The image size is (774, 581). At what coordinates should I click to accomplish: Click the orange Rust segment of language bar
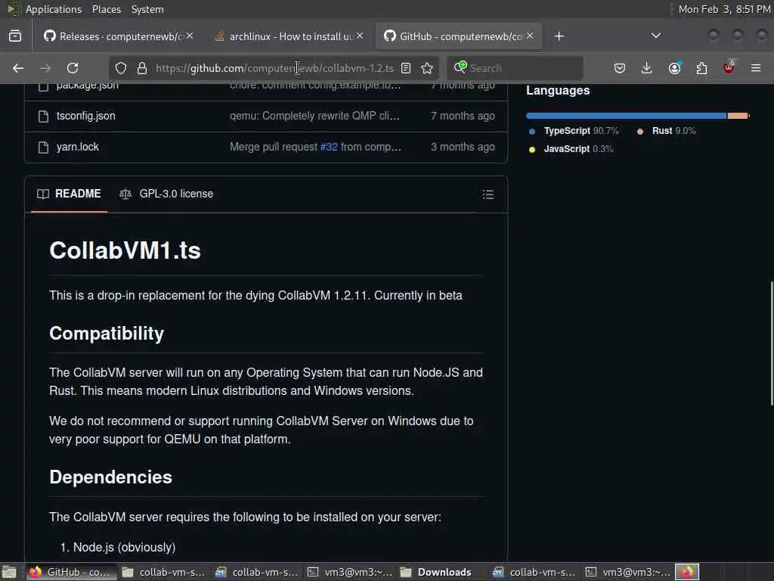(738, 116)
